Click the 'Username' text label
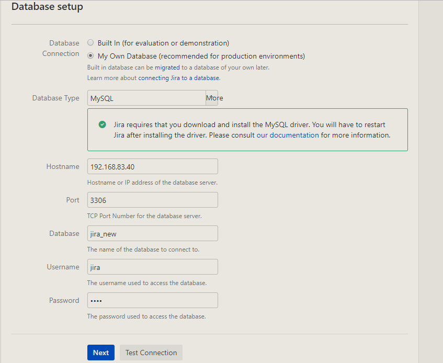 coord(63,267)
